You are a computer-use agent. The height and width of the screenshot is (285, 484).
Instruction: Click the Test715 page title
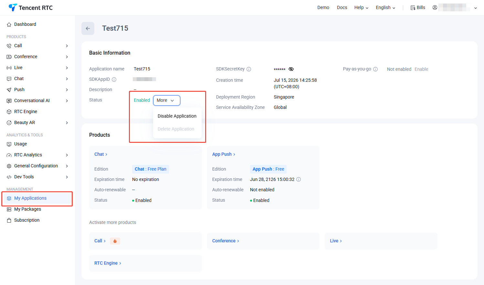[115, 28]
